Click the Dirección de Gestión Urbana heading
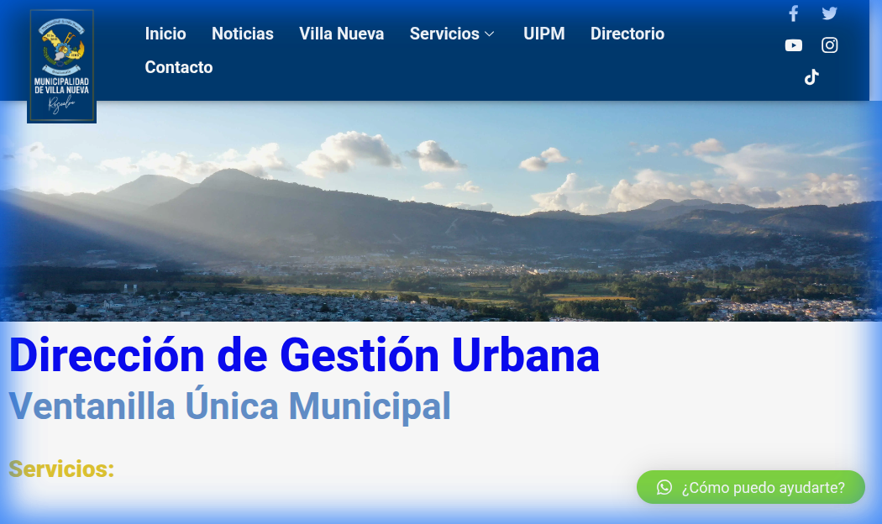The height and width of the screenshot is (524, 882). (304, 355)
